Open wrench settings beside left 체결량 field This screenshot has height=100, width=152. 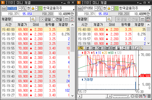pyautogui.click(x=33, y=19)
